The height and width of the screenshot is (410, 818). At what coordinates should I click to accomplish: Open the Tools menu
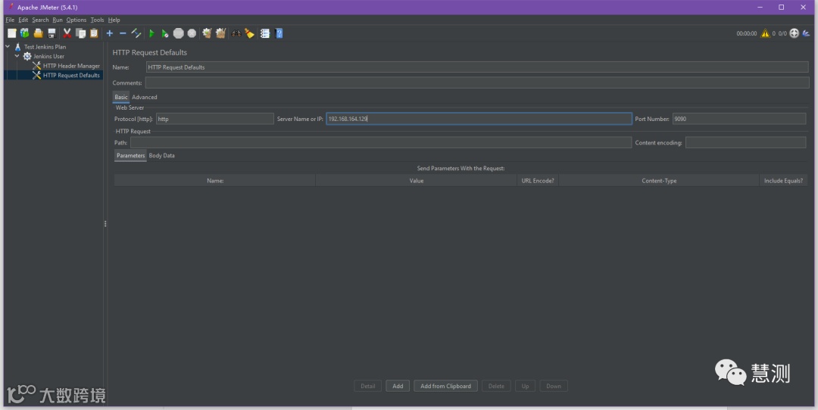coord(97,20)
